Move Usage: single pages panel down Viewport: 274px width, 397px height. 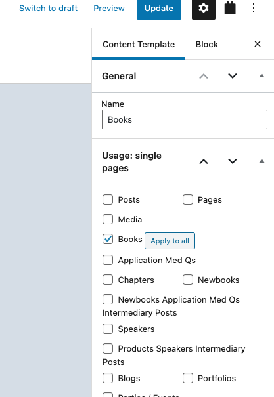coord(233,161)
